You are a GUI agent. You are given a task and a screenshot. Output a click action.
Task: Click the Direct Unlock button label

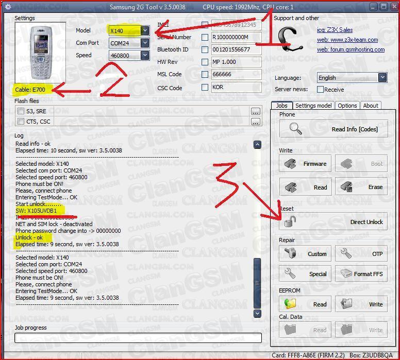coord(366,222)
